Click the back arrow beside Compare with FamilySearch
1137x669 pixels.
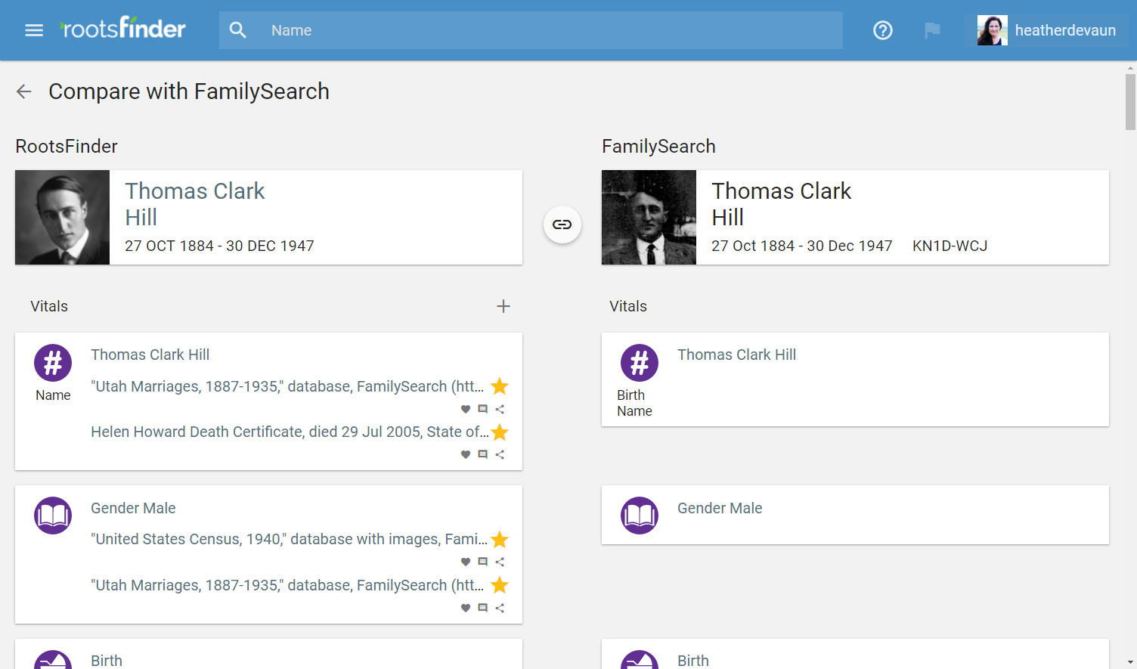(x=24, y=91)
